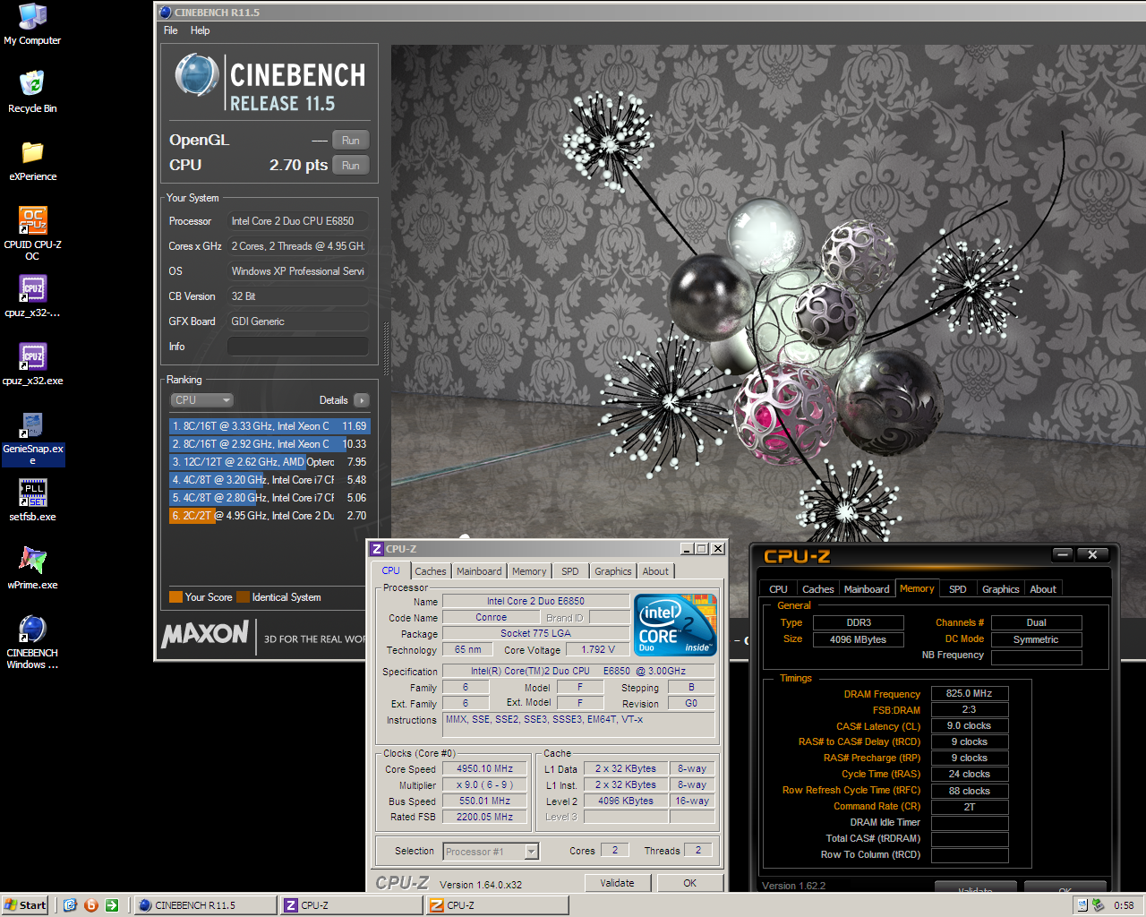
Task: Switch to About tab in light CPU-Z
Action: (x=655, y=571)
